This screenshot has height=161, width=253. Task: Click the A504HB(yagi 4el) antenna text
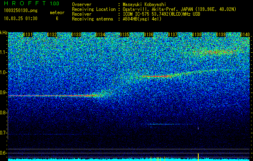tap(142, 19)
